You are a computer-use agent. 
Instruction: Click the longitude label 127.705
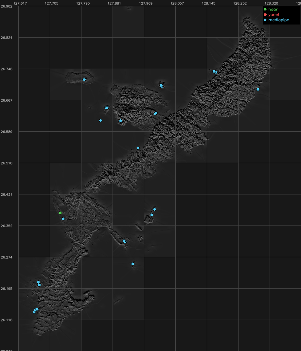(52, 3)
